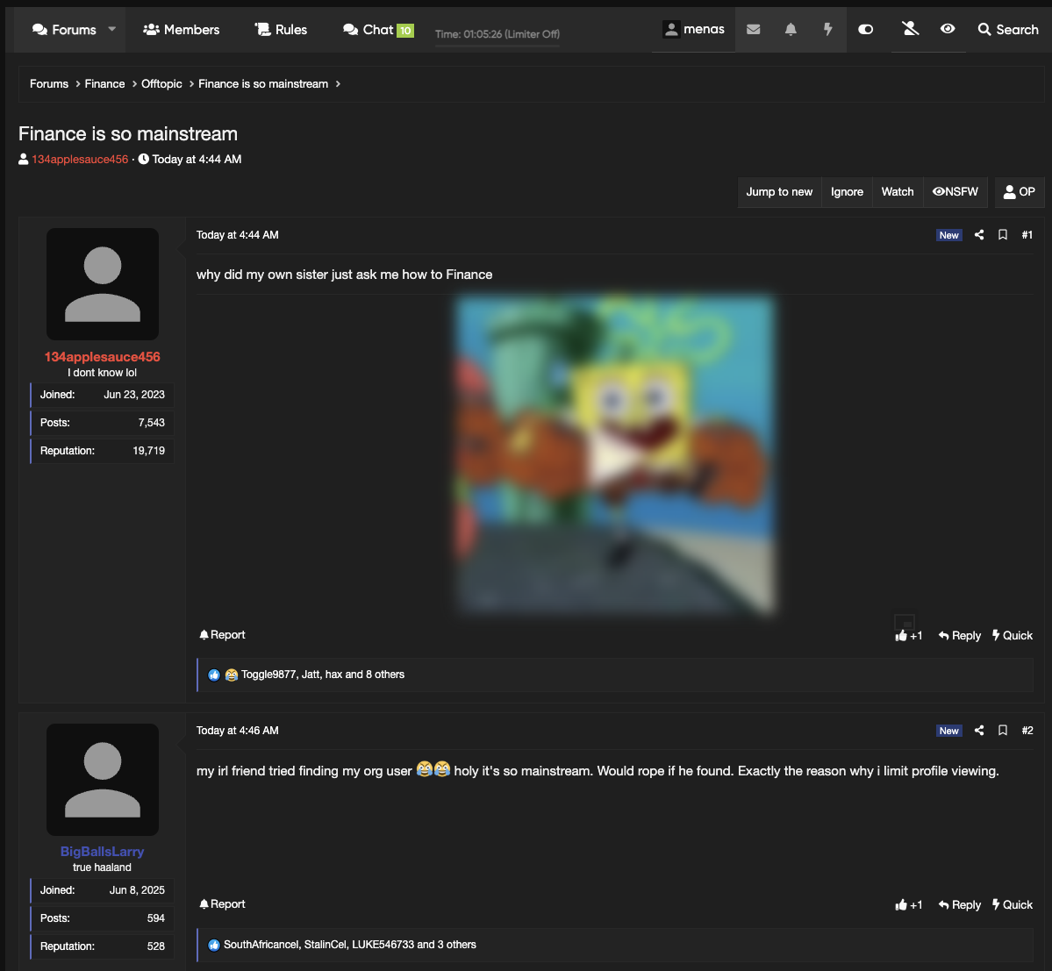Open permalink #1
Viewport: 1052px width, 971px height.
click(x=1027, y=235)
